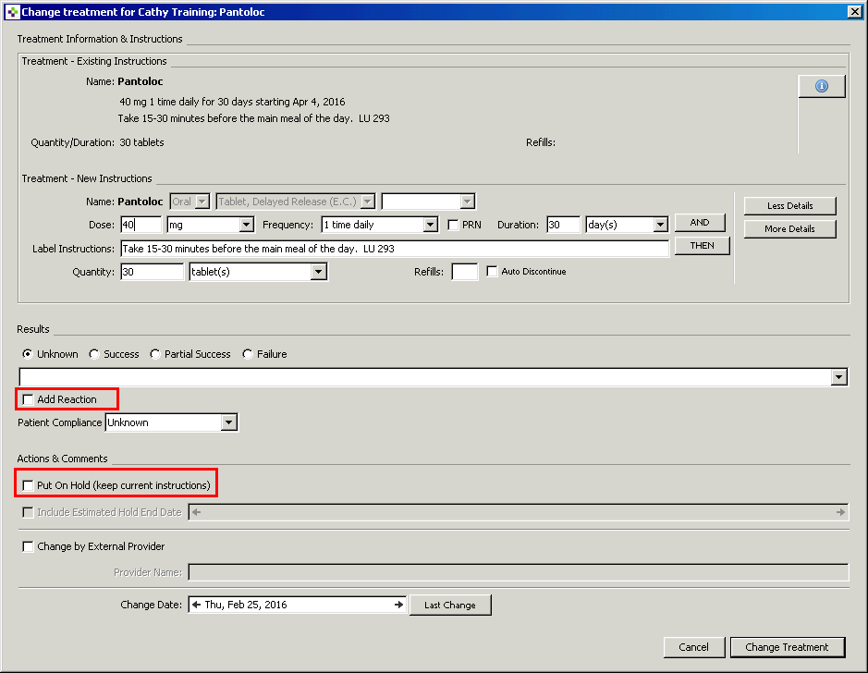Expand the dose unit mg dropdown
Viewport: 868px width, 673px height.
pyautogui.click(x=247, y=225)
